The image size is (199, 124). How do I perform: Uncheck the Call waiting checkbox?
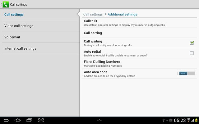pyautogui.click(x=192, y=43)
